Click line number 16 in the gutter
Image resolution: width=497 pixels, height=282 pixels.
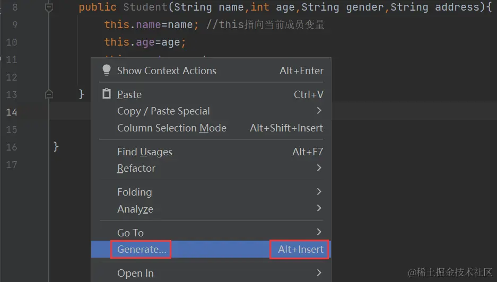point(11,147)
